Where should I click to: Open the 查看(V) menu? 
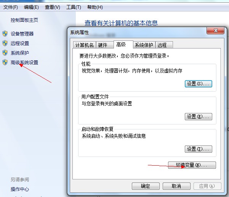tap(52, 7)
